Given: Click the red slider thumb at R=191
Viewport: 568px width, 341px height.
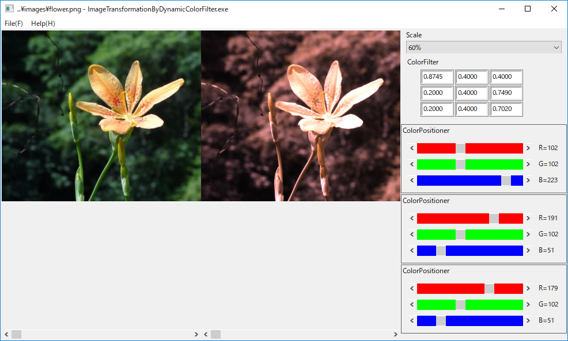Looking at the screenshot, I should point(494,219).
